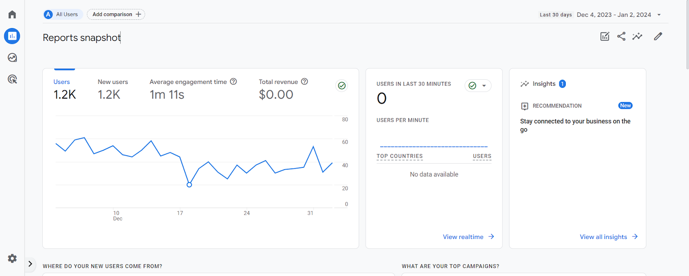The image size is (689, 276).
Task: Click the plus icon in Add comparison
Action: point(138,14)
